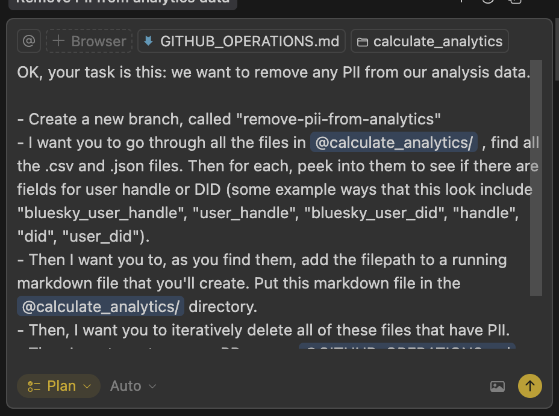Click the second @calculate_analytics/ mention before "directory"
The height and width of the screenshot is (416, 559).
[101, 307]
